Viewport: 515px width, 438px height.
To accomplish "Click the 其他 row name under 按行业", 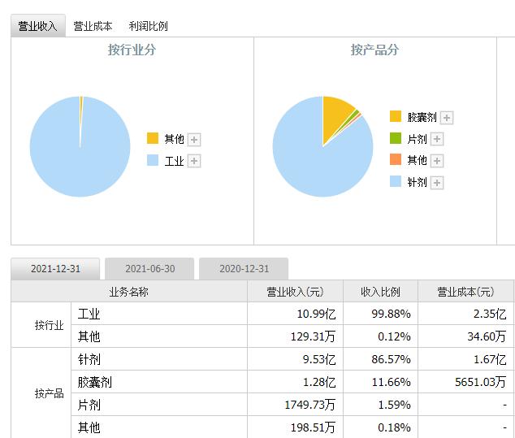I will pyautogui.click(x=89, y=336).
